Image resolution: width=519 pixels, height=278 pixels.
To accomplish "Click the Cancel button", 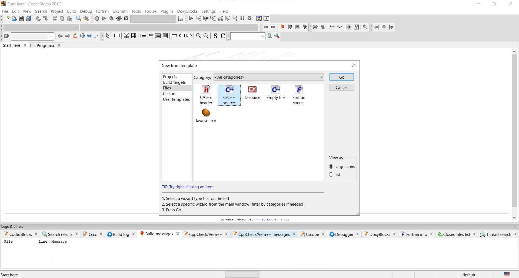I will coord(342,88).
